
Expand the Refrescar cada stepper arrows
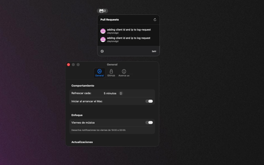click(x=121, y=93)
